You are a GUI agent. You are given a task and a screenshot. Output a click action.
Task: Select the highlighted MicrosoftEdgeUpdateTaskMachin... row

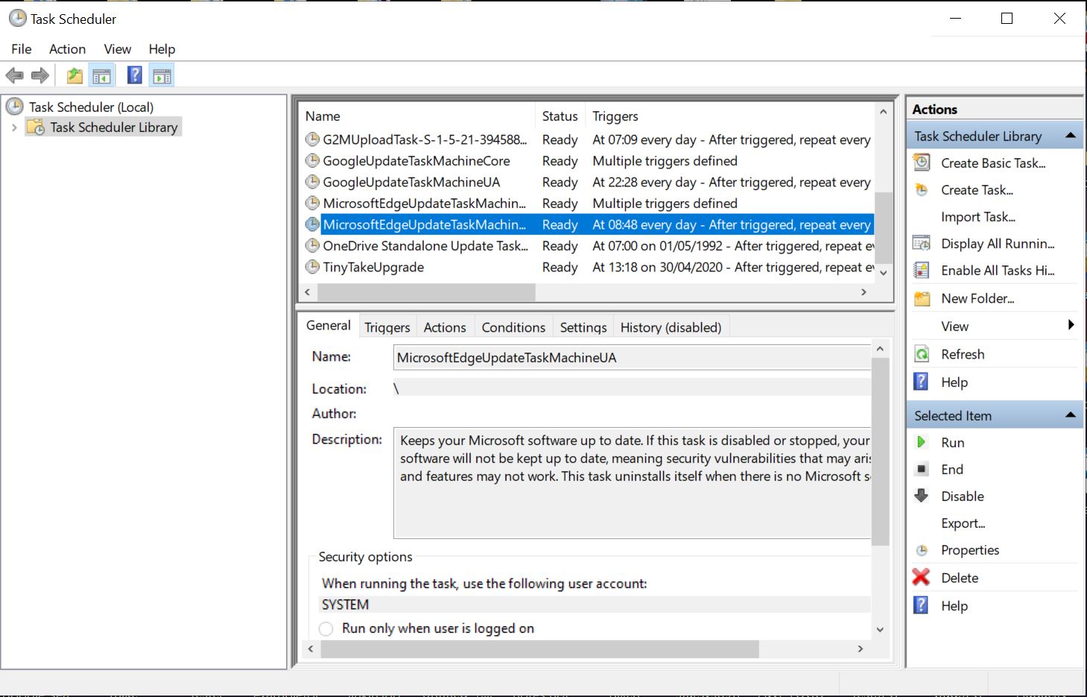click(x=587, y=224)
